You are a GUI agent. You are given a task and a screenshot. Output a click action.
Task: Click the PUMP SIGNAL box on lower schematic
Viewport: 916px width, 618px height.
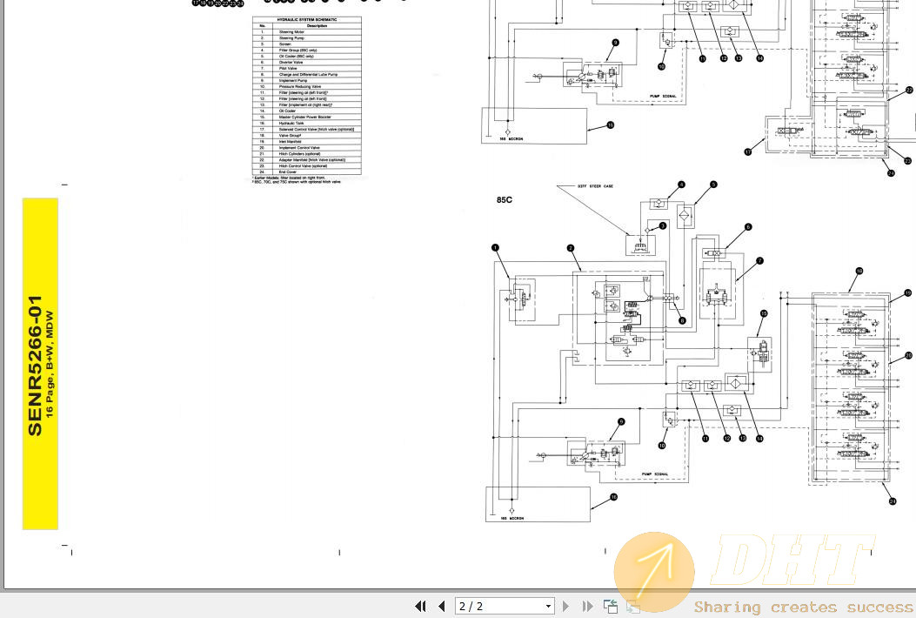[655, 474]
